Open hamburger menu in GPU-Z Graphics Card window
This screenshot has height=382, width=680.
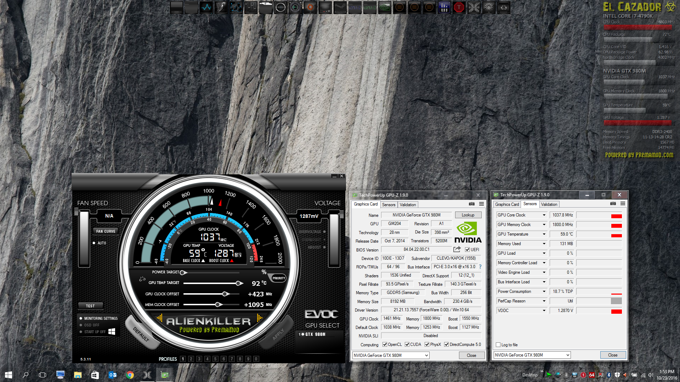point(481,204)
